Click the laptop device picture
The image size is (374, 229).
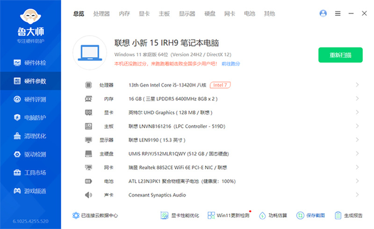click(x=90, y=53)
